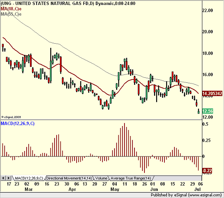
Task: Click the green 12.56 last price tag
Action: click(x=208, y=111)
